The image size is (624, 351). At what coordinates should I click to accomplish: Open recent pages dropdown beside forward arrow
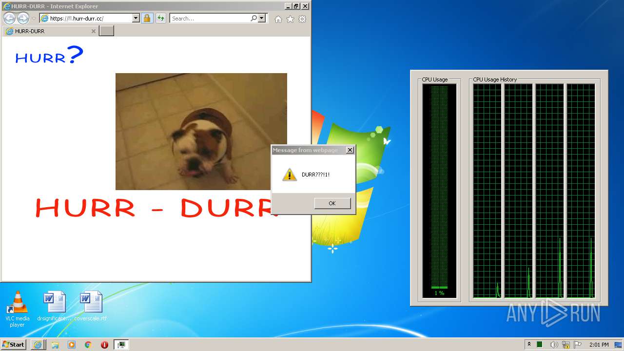point(34,19)
